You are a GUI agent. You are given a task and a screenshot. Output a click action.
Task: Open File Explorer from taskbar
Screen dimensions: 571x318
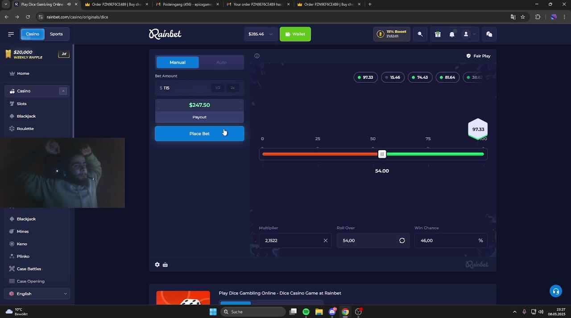319,312
